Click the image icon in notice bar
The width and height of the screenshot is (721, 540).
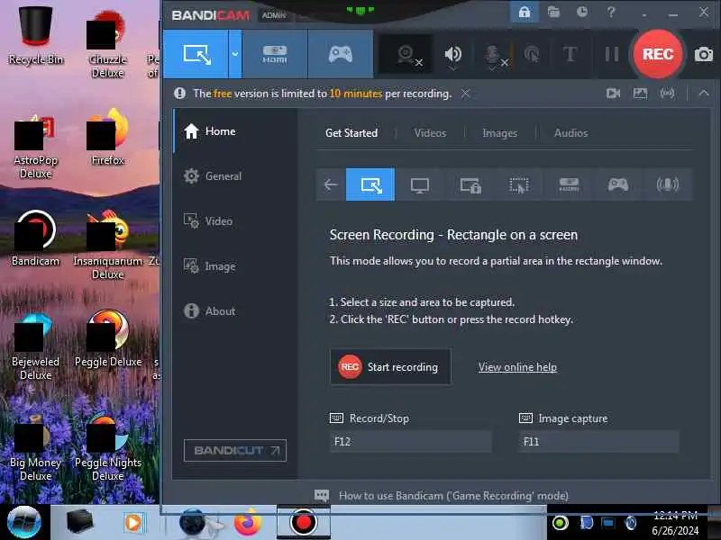640,94
